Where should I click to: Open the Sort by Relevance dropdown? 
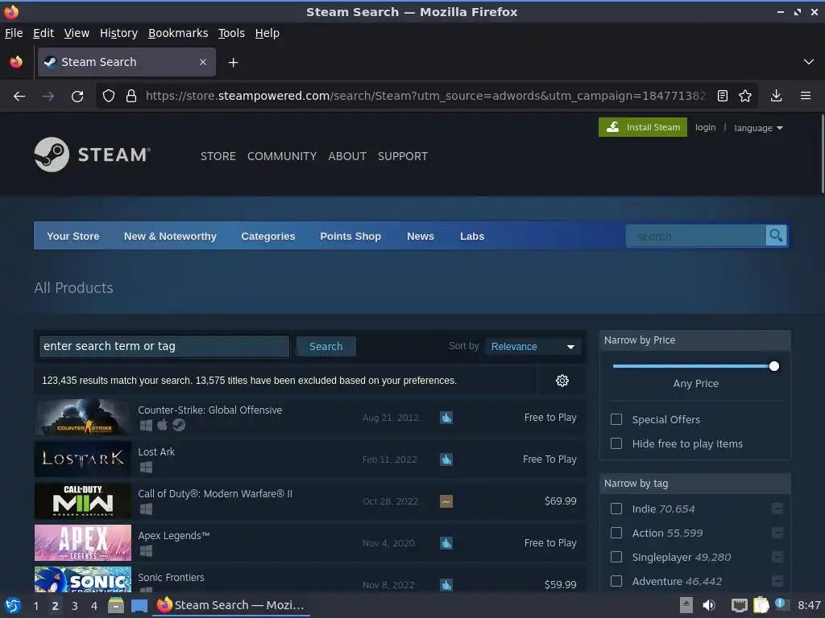(x=533, y=346)
